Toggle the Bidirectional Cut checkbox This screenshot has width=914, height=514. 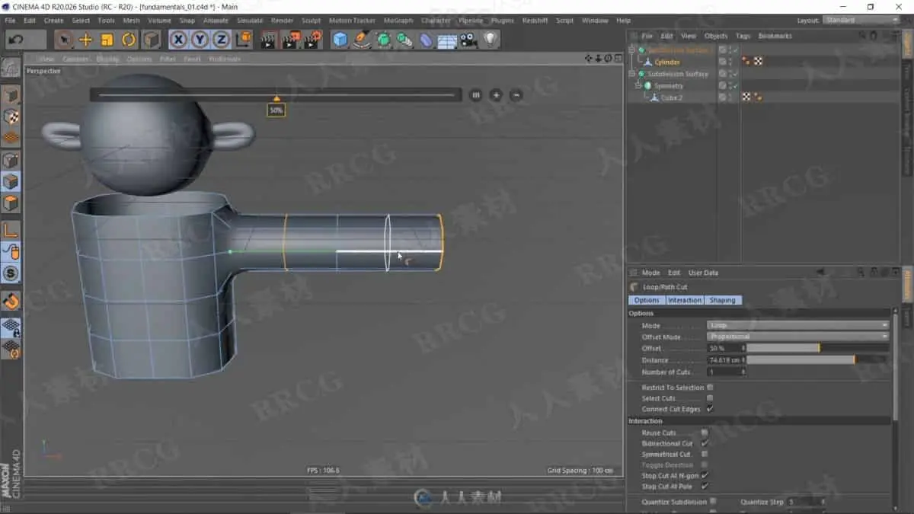[x=705, y=443]
